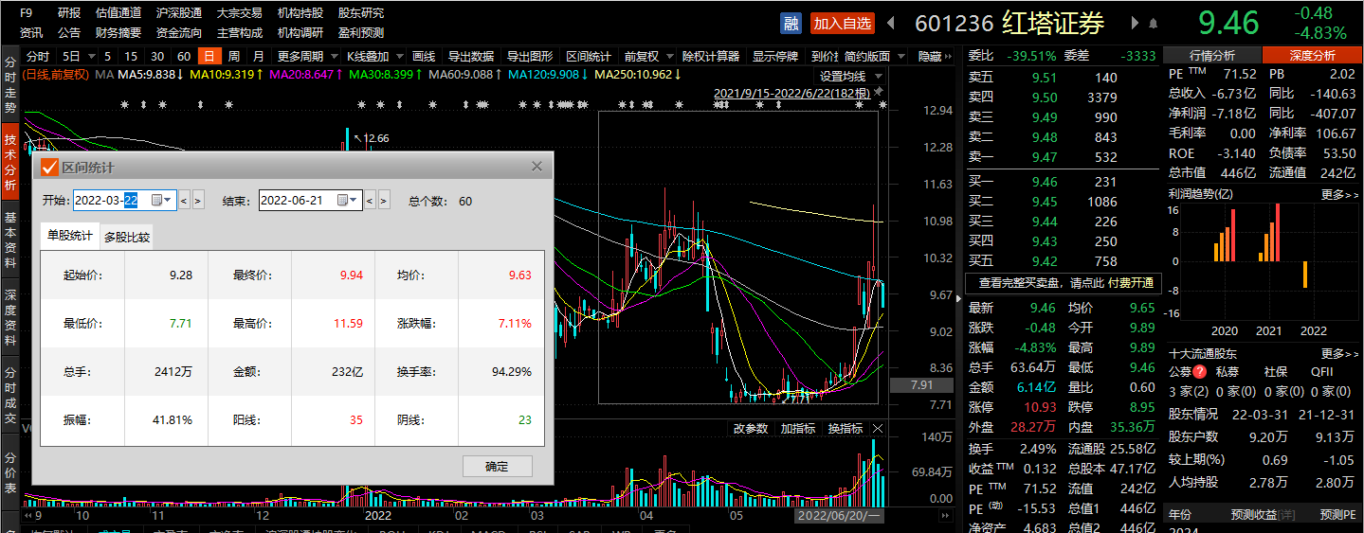Expand 前复权 adjustment dropdown
Image resolution: width=1364 pixels, height=533 pixels.
coord(668,57)
